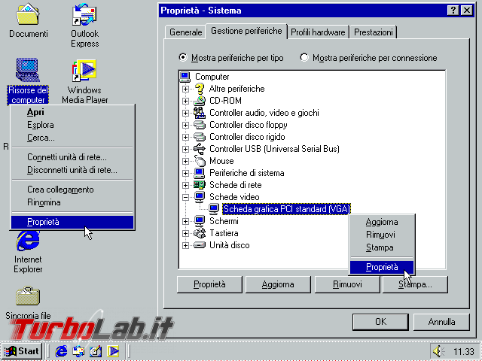Choose Apri in desktop context menu
Image resolution: width=482 pixels, height=361 pixels.
[72, 112]
